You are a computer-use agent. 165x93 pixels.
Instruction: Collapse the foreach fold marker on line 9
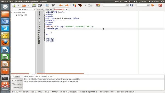44,29
